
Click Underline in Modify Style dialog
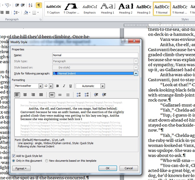click(70, 86)
